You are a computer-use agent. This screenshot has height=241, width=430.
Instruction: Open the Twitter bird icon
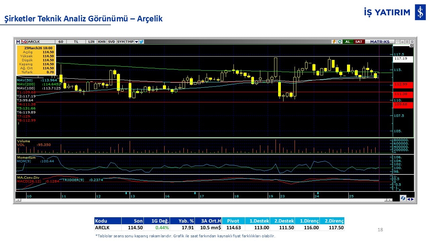tap(141, 42)
